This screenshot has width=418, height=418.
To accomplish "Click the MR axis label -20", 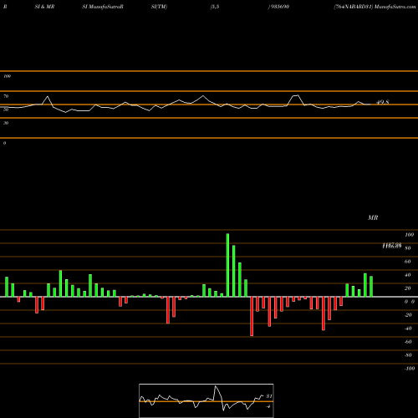I will click(x=408, y=315).
